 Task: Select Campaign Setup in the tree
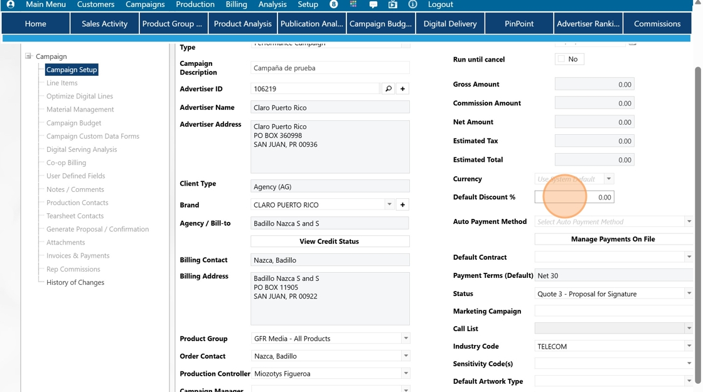[72, 70]
